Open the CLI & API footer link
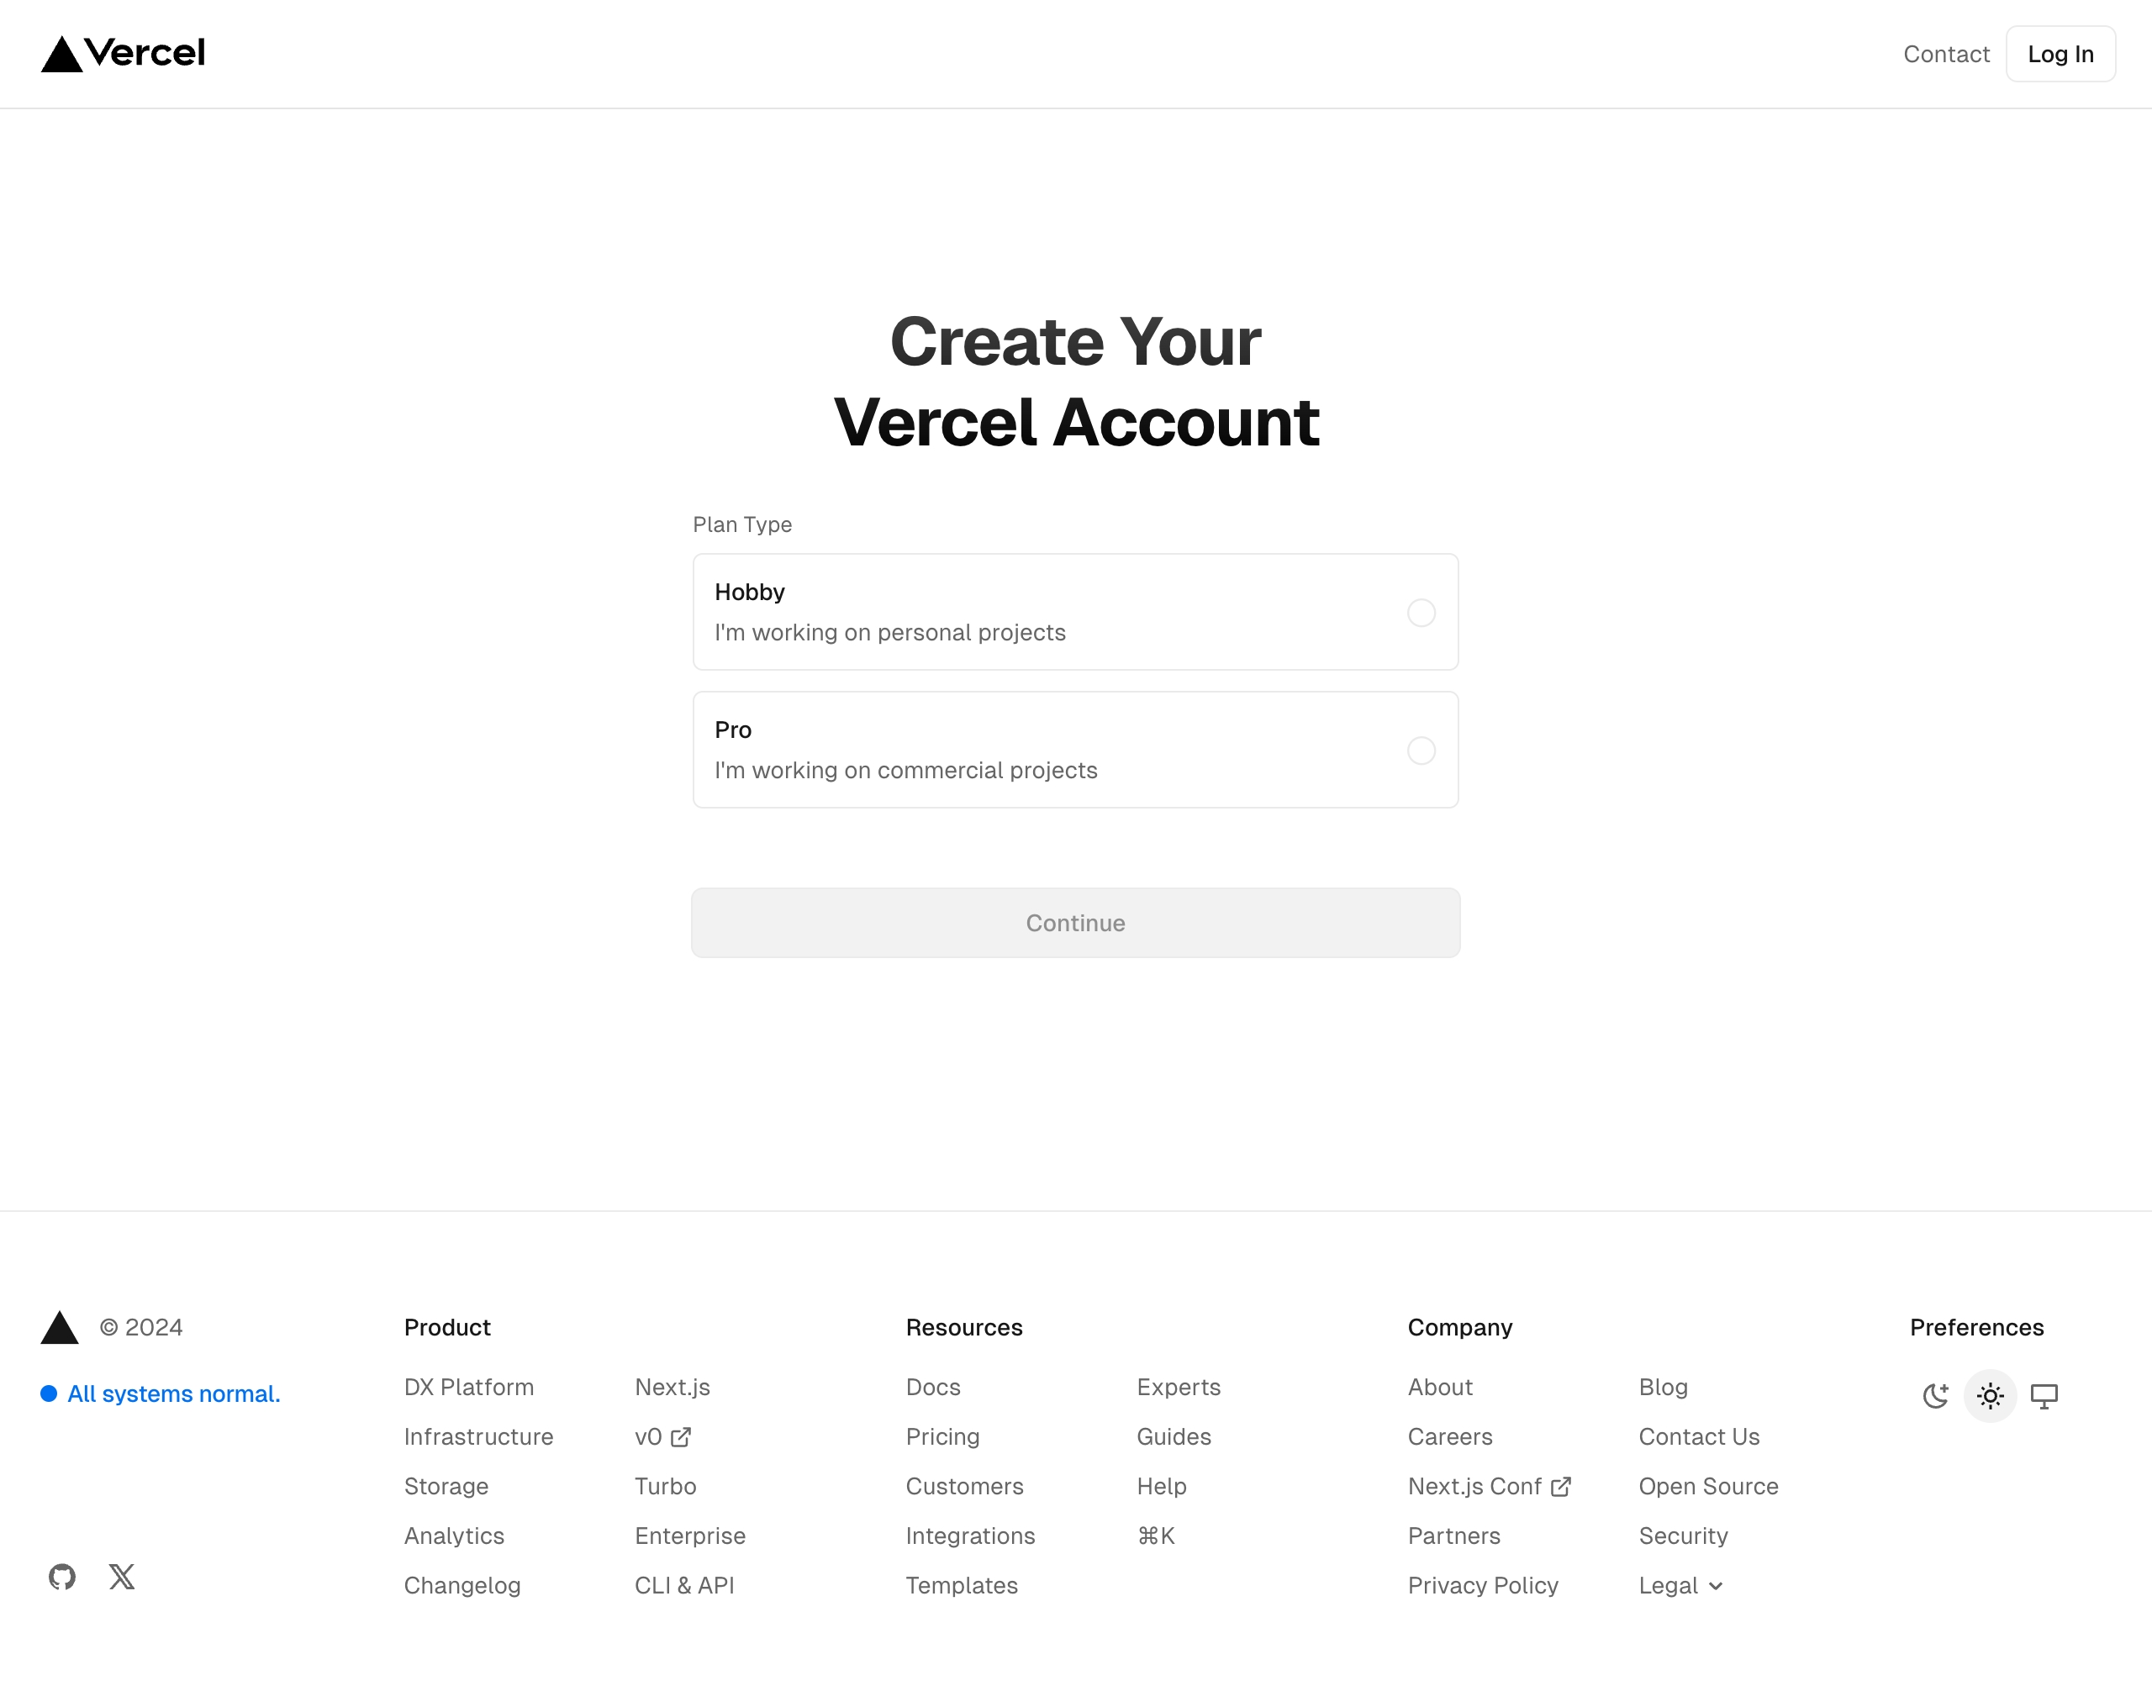The width and height of the screenshot is (2152, 1691). point(684,1585)
